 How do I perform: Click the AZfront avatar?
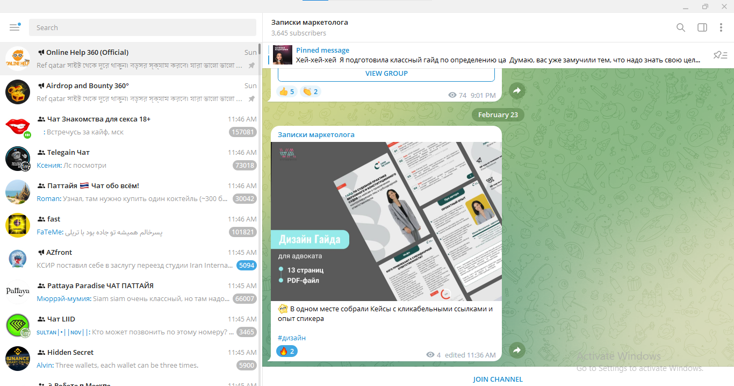[x=18, y=259]
